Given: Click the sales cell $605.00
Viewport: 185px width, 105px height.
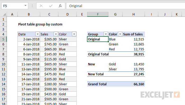Looking at the screenshot, I should point(49,64).
